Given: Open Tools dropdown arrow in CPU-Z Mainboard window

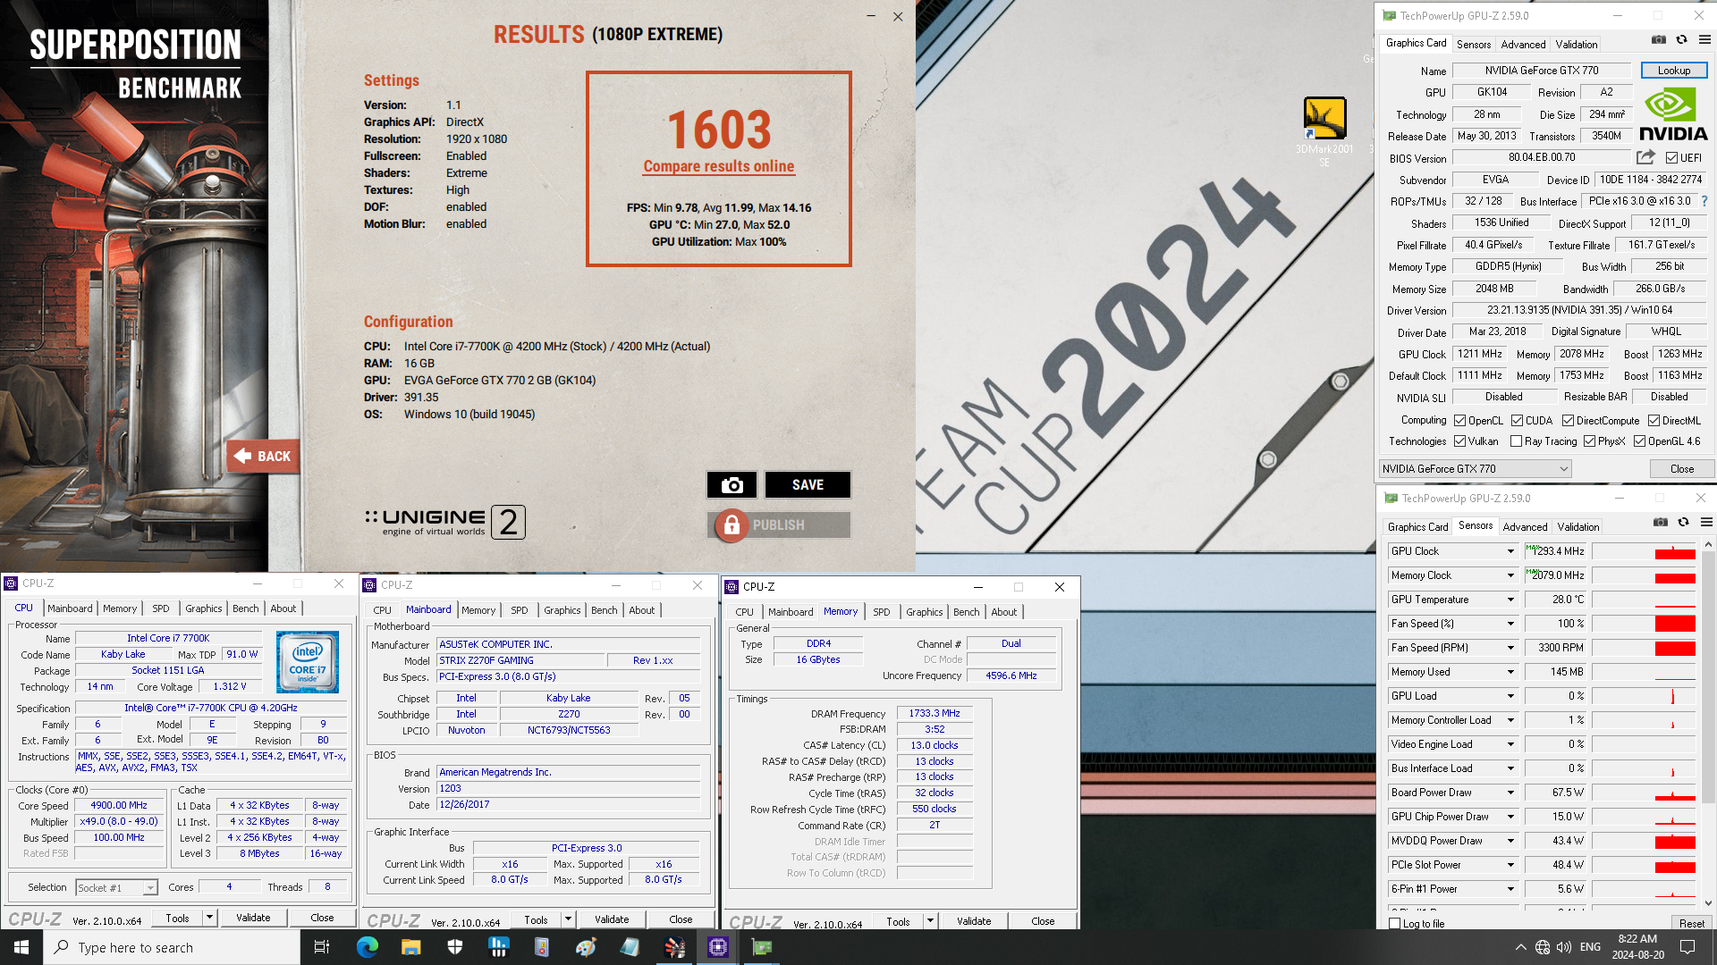Looking at the screenshot, I should 568,919.
